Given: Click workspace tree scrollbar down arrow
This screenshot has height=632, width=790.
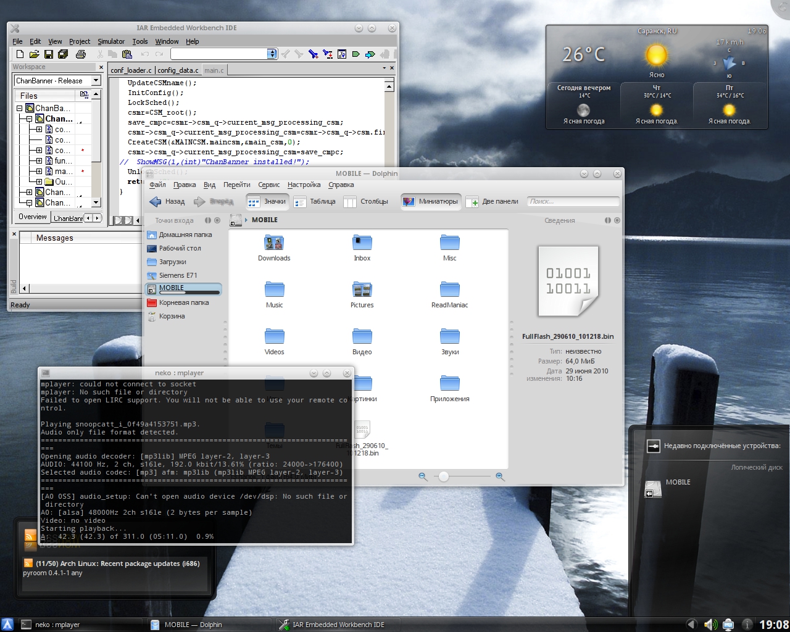Looking at the screenshot, I should pos(96,202).
